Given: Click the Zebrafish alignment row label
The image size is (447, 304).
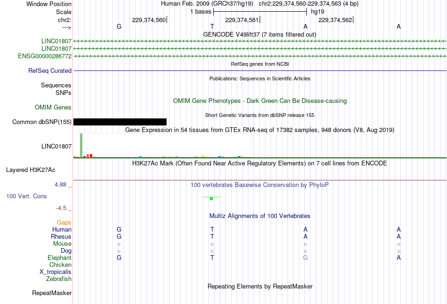Looking at the screenshot, I should click(x=59, y=279).
